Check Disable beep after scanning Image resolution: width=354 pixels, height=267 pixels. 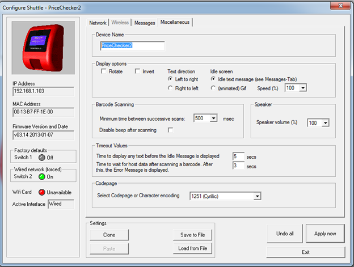pos(170,130)
